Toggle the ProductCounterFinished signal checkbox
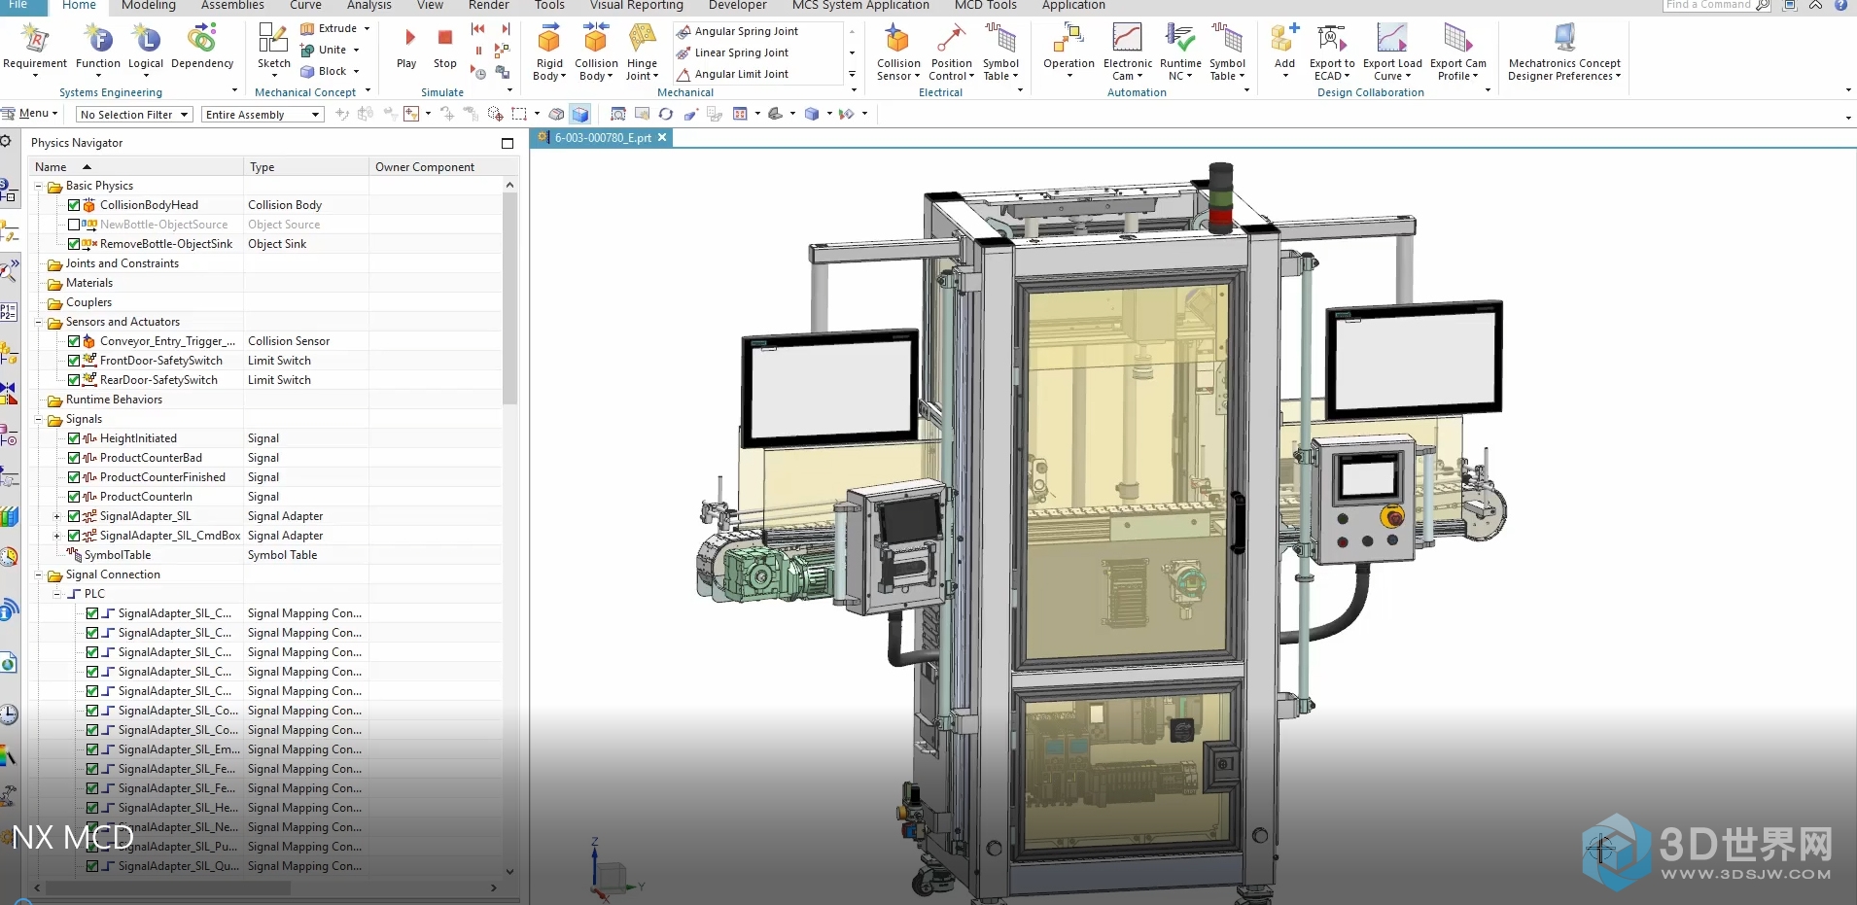Screen dimensions: 1857x905 click(x=74, y=477)
